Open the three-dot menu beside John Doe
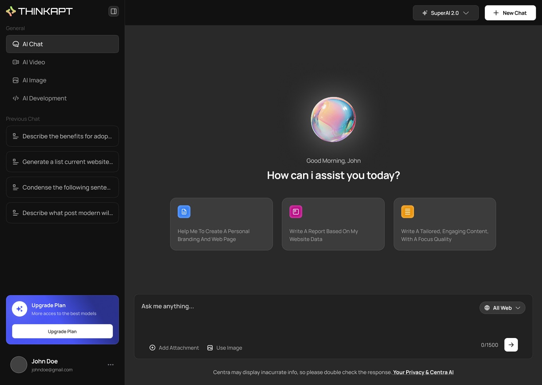The height and width of the screenshot is (385, 542). pyautogui.click(x=110, y=365)
